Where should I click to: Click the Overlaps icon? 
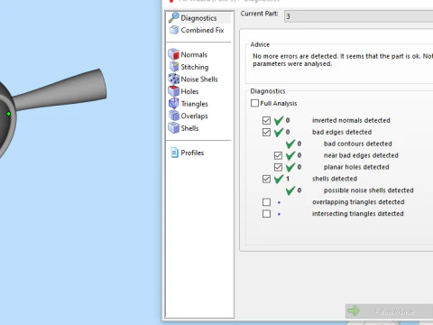tap(174, 116)
